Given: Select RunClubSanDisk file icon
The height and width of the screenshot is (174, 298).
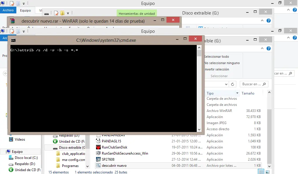Looking at the screenshot, I should (98, 147).
